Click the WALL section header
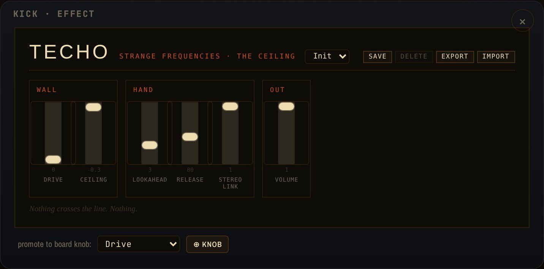 [47, 90]
